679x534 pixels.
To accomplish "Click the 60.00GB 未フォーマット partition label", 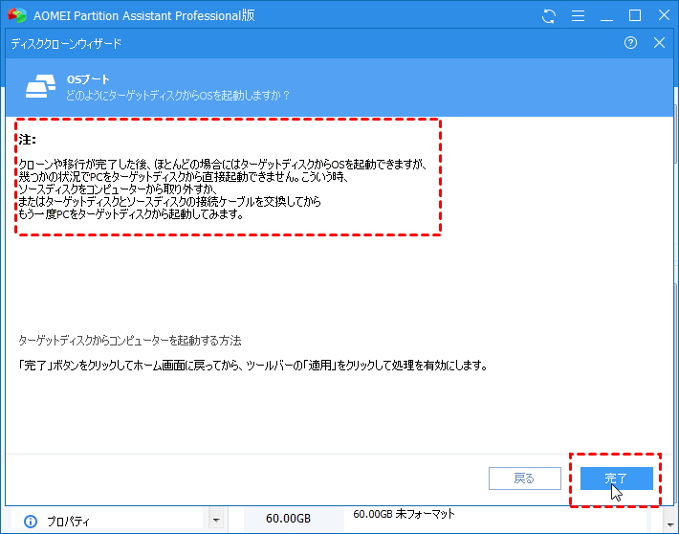I will tap(404, 514).
